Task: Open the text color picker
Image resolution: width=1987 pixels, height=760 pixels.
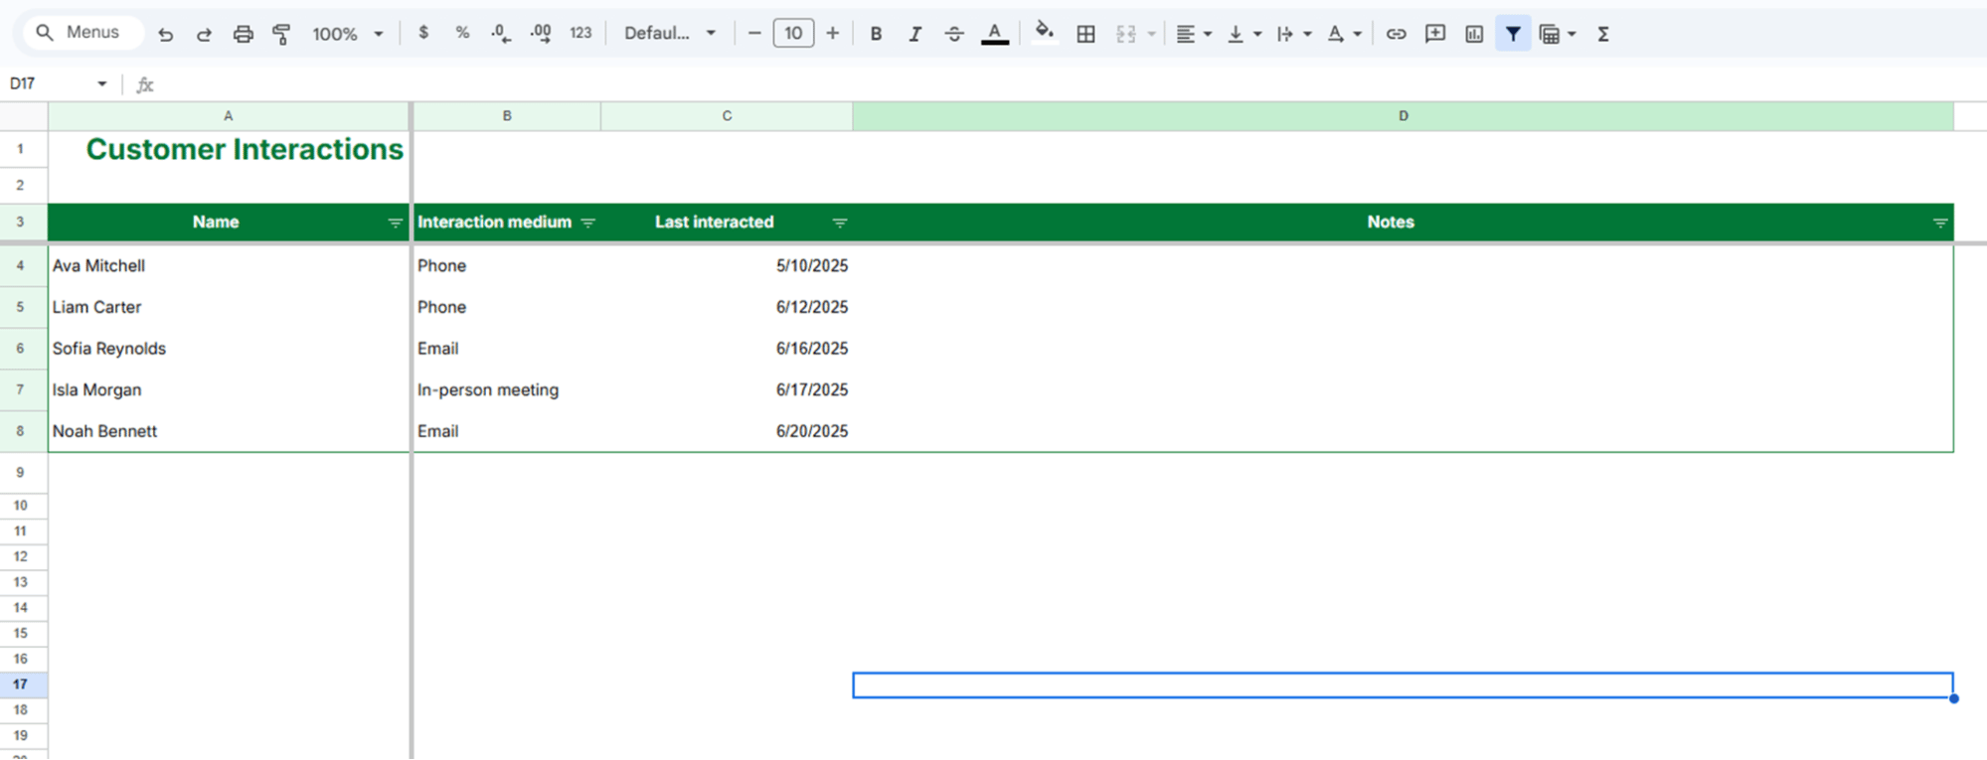Action: pos(994,34)
